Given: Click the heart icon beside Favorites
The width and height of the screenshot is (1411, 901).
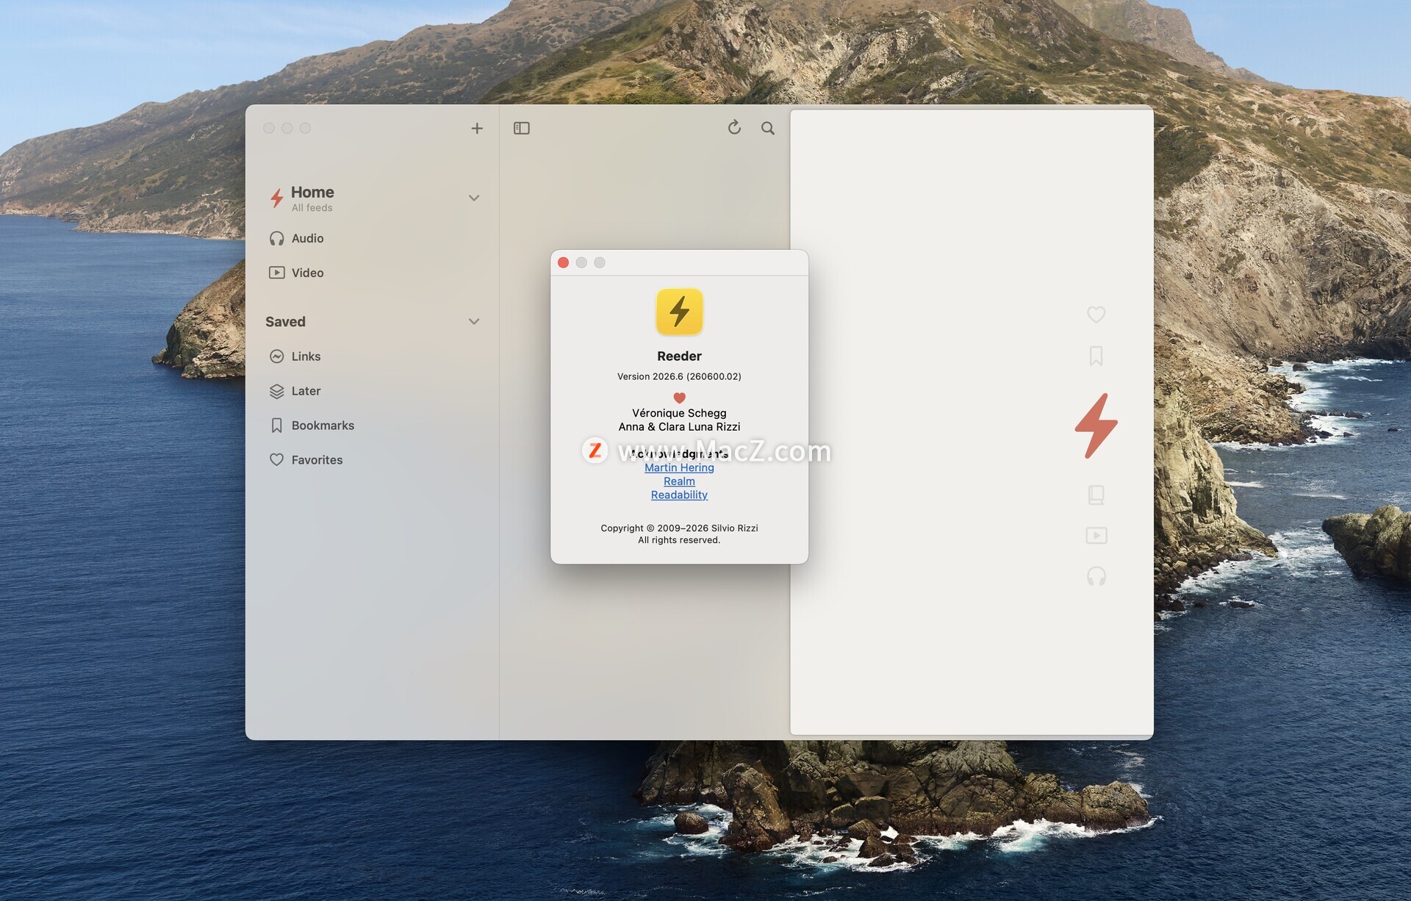Looking at the screenshot, I should tap(276, 460).
